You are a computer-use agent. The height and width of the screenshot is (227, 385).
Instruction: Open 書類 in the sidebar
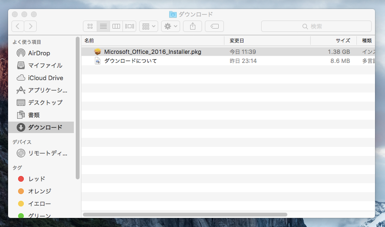(x=41, y=115)
